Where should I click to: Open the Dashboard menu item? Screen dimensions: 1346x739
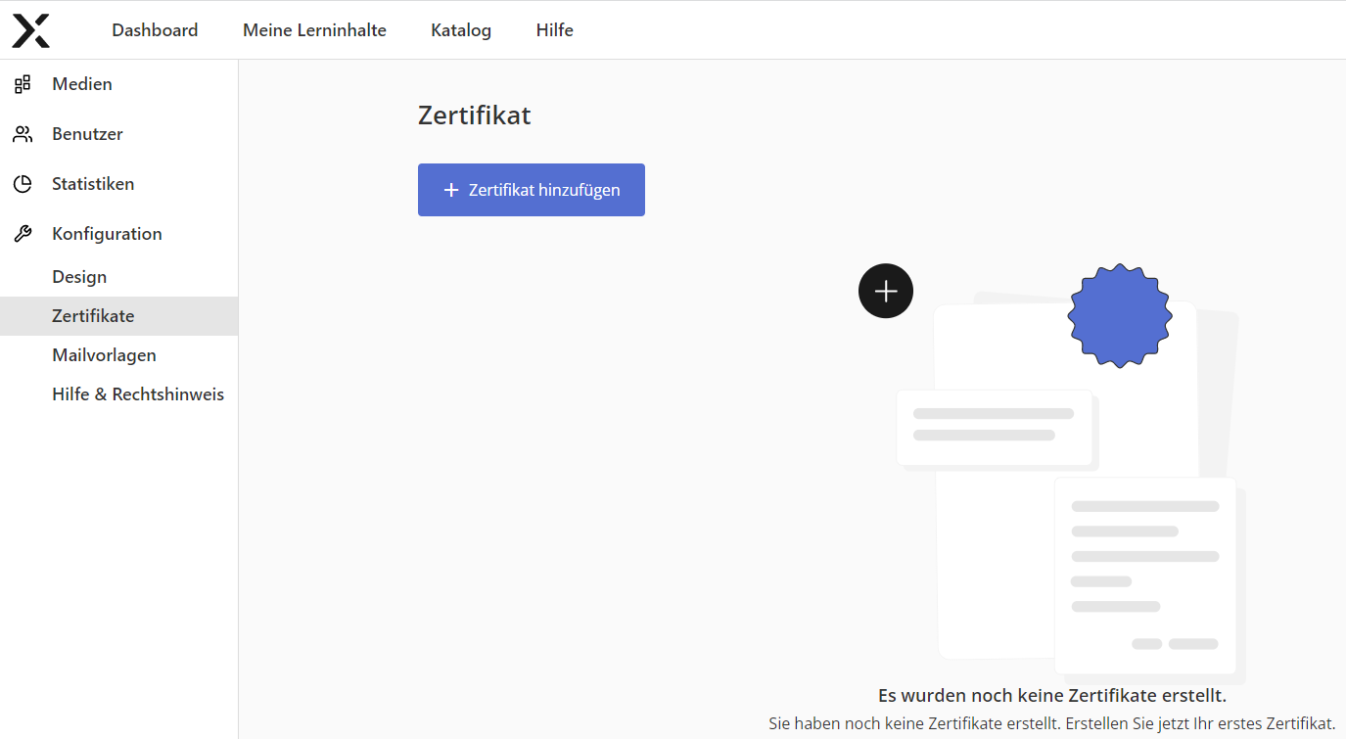[x=155, y=30]
